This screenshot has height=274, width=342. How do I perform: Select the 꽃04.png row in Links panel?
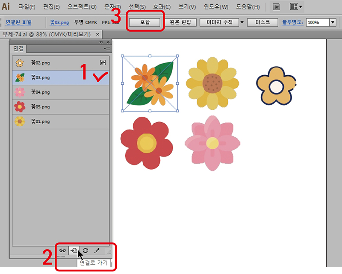pos(61,92)
